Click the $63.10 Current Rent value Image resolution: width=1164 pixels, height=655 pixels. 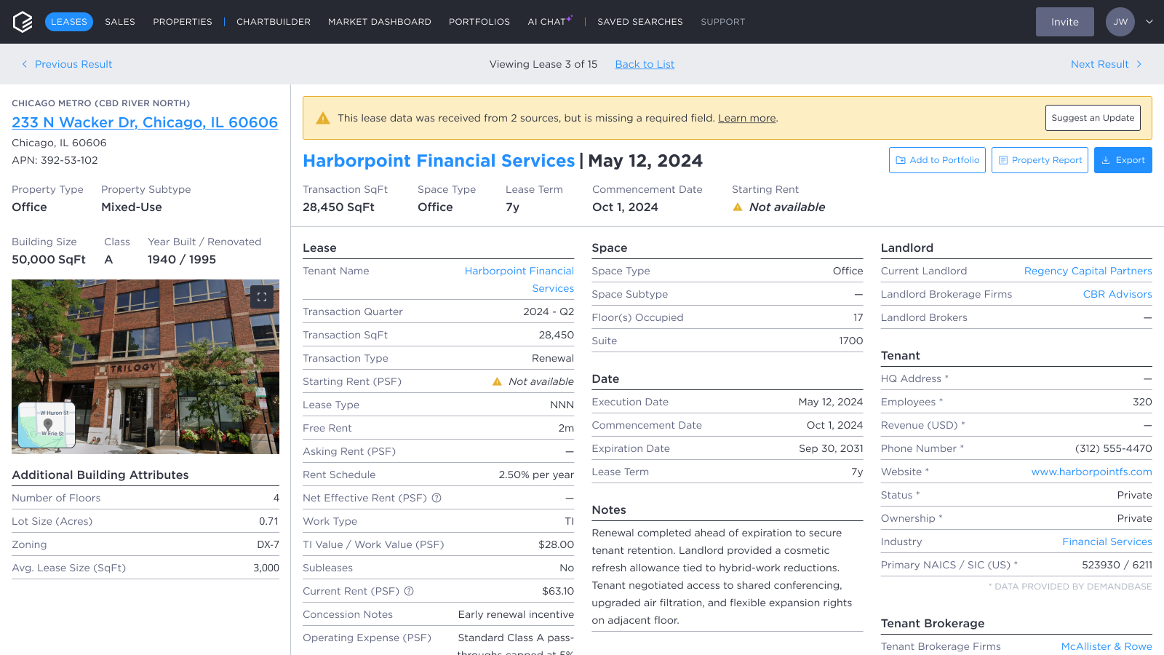[x=558, y=591]
